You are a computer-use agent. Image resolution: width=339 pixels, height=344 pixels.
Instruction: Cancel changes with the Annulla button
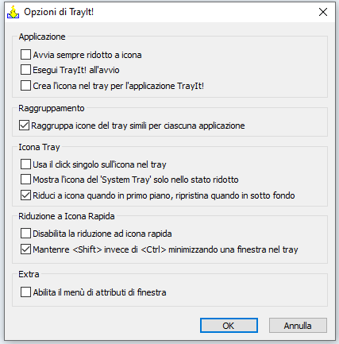[x=298, y=326]
